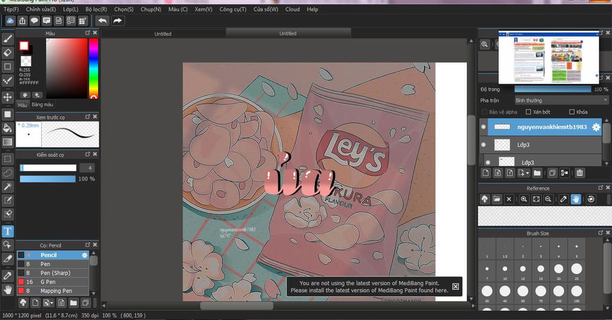Click the Navigator zoom-in magnifier
Viewport: 612px width, 320px height.
coord(484,44)
